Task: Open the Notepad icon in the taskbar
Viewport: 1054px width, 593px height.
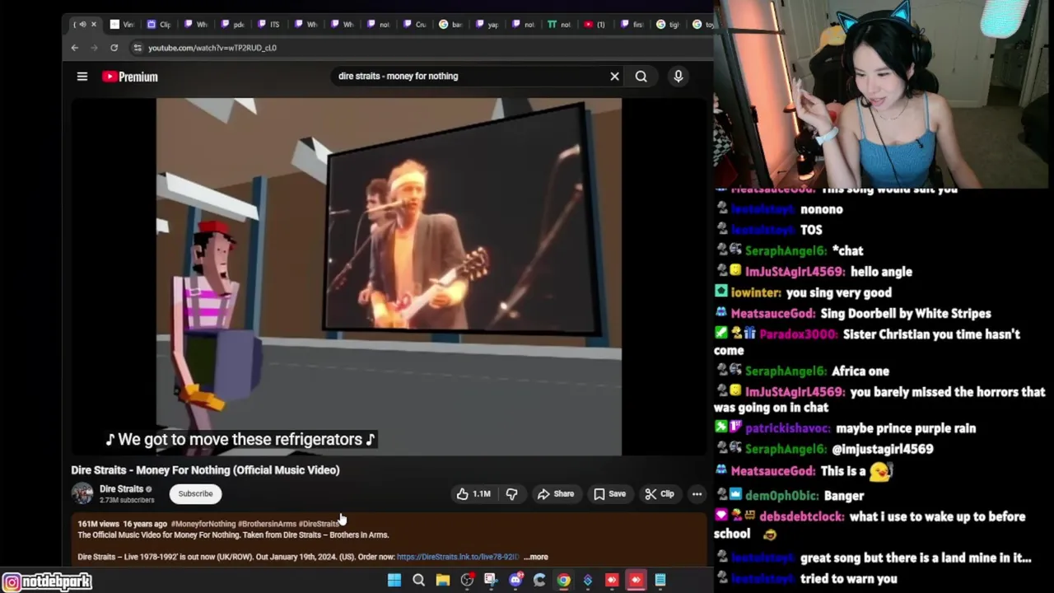Action: pyautogui.click(x=660, y=580)
